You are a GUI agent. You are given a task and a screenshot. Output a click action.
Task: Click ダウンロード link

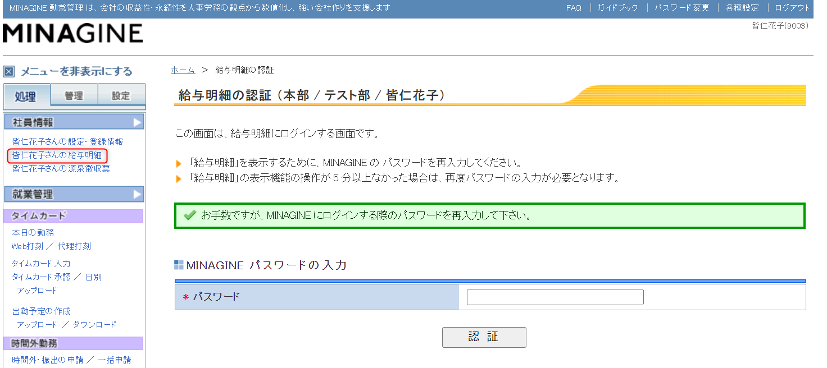click(x=94, y=325)
